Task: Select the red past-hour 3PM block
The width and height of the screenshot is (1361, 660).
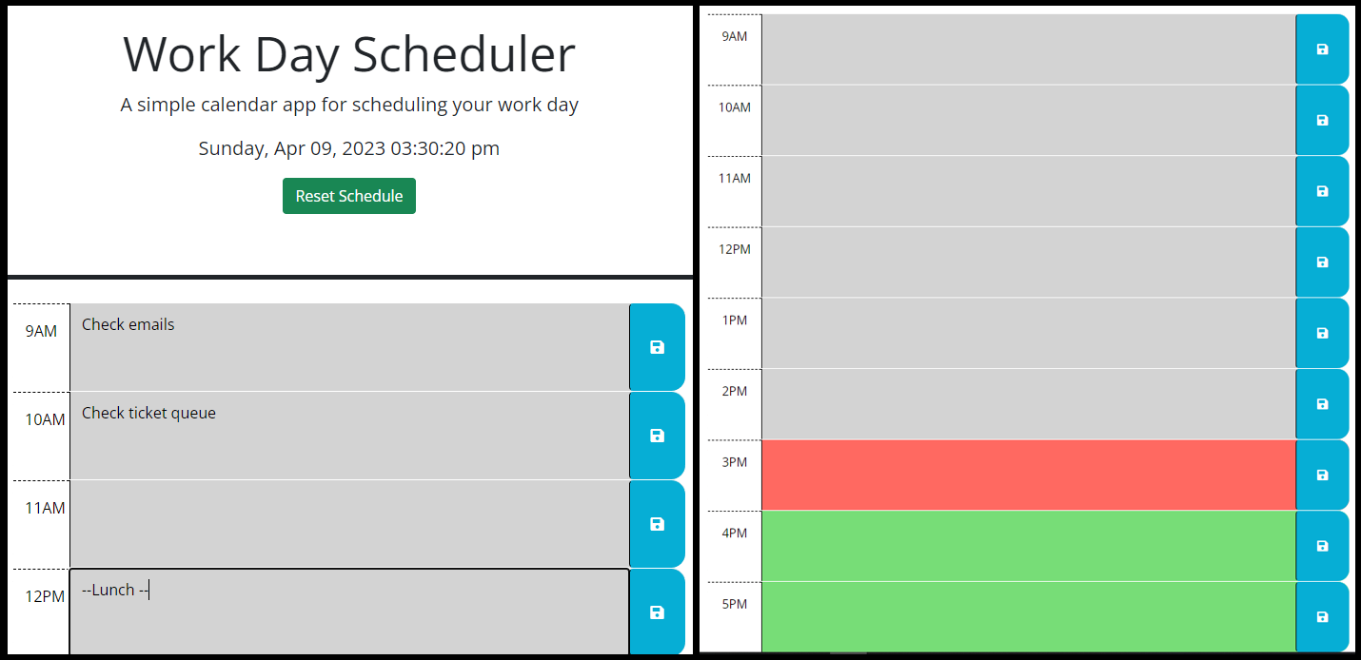Action: pyautogui.click(x=1028, y=475)
